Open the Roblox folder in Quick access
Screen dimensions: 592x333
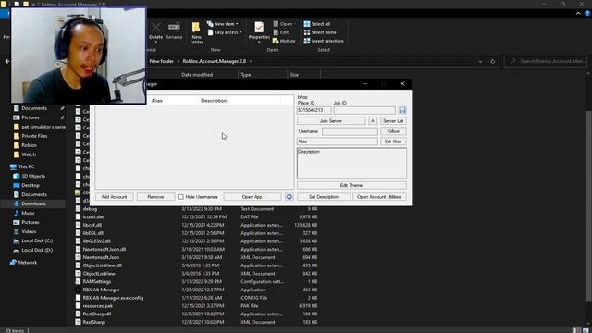click(25, 145)
